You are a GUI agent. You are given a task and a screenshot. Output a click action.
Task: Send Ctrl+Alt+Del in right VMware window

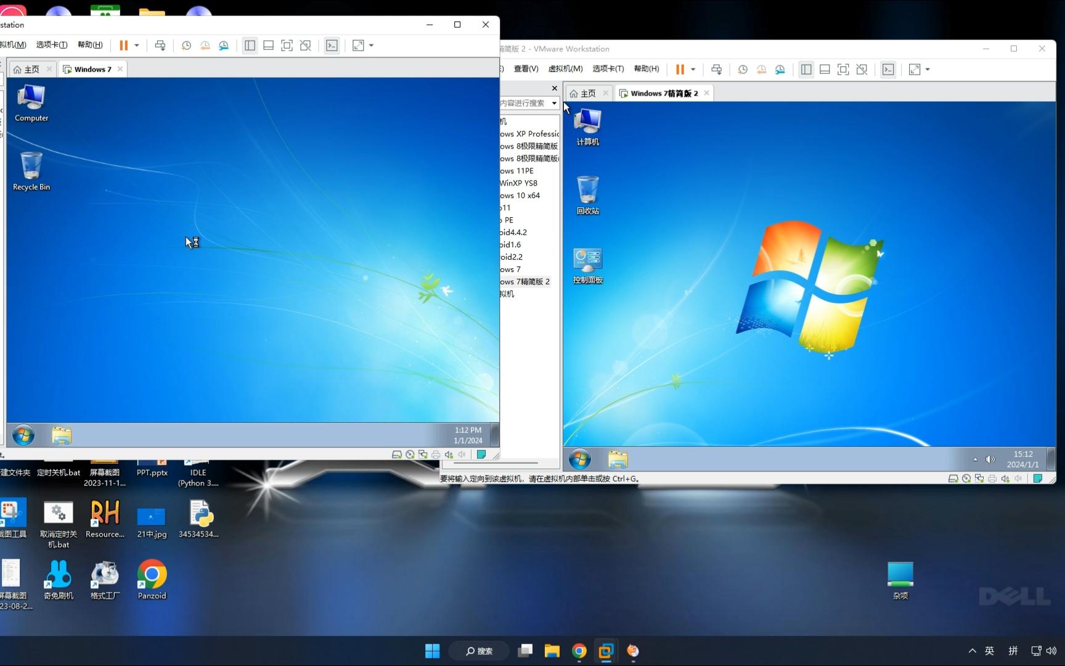pyautogui.click(x=717, y=69)
